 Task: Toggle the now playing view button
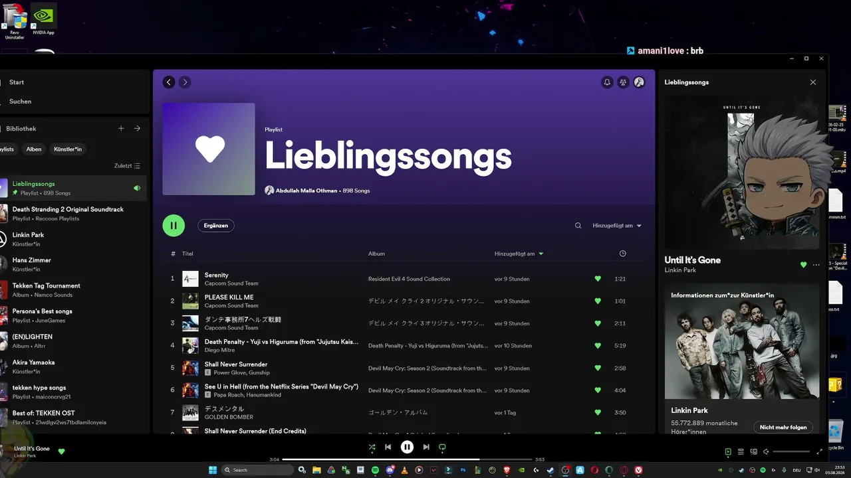[729, 452]
